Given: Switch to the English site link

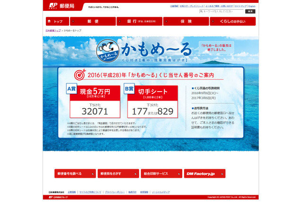Looking at the screenshot, I should pos(252,6).
